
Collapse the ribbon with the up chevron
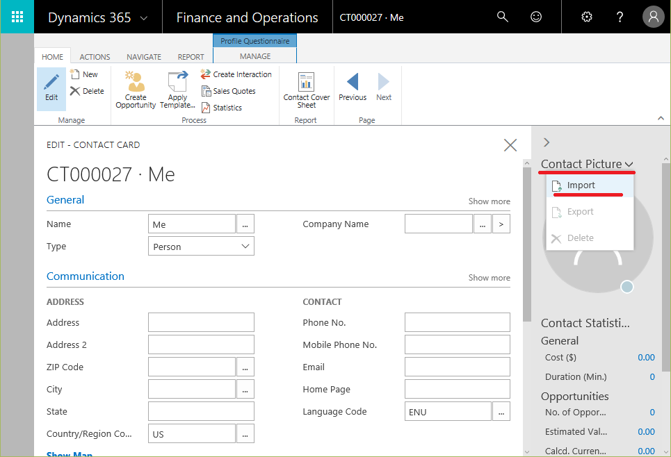[661, 118]
